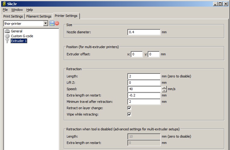
Task: Disable Retract on layer change checkbox
Action: pyautogui.click(x=129, y=108)
